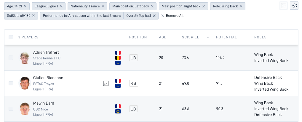Sort by the SciSkill column arrow
The image size is (302, 122).
(x=208, y=37)
